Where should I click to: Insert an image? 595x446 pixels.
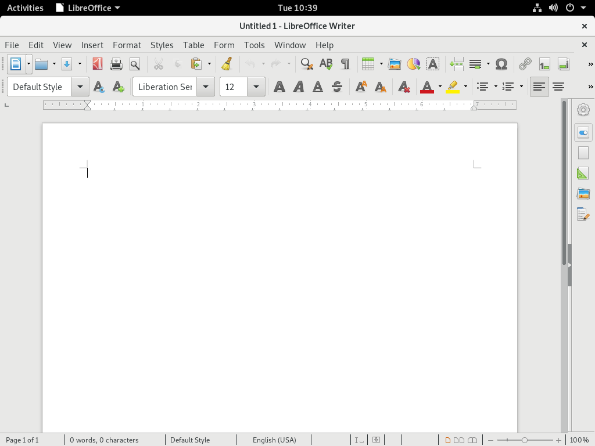[x=395, y=64]
